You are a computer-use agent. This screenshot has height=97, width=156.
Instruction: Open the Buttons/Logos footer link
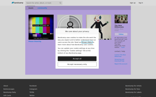[9, 89]
